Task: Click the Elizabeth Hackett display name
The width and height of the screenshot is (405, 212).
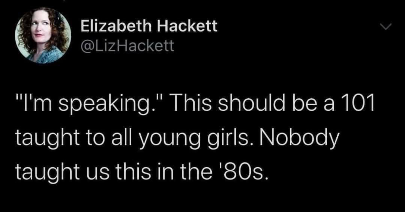Action: tap(149, 26)
